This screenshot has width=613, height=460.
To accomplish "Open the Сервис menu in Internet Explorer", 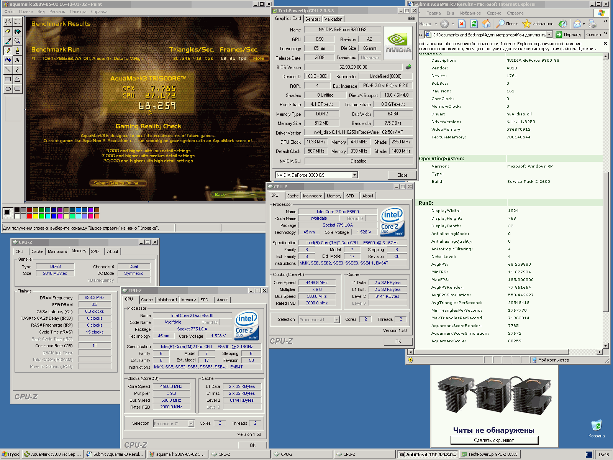I will [x=494, y=13].
